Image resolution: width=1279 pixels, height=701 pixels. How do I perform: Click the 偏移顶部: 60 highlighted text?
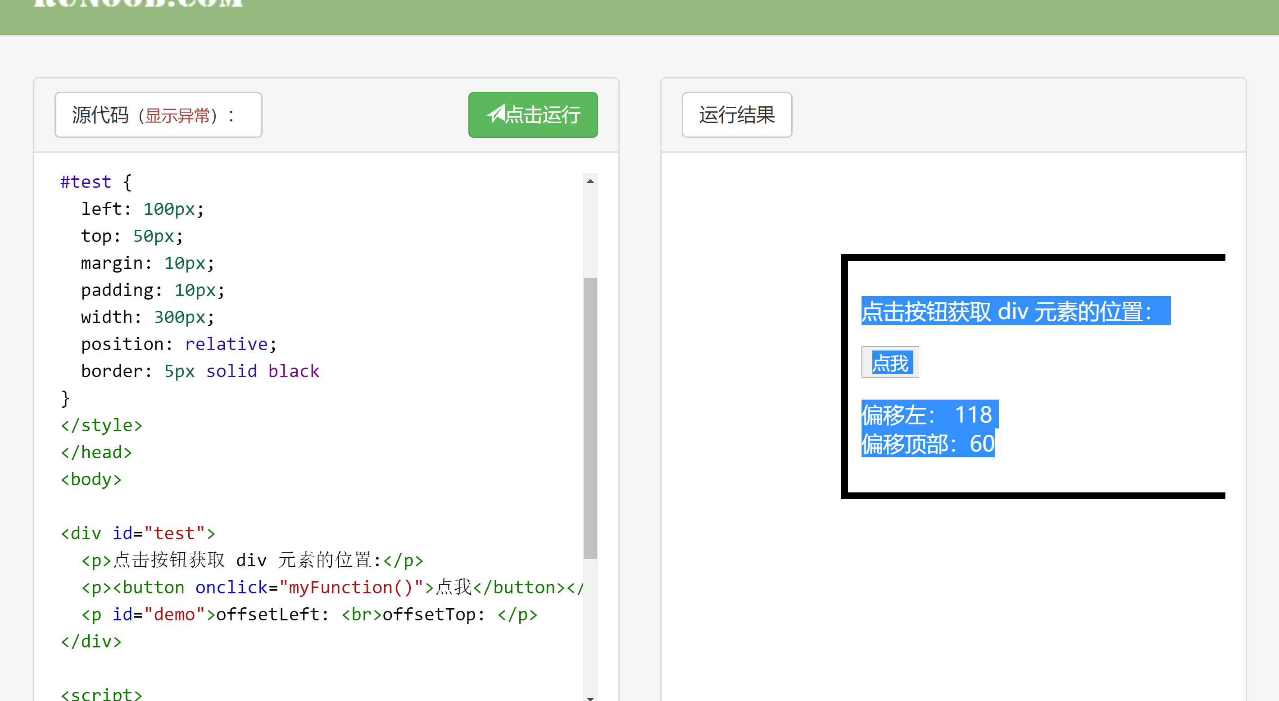(927, 444)
